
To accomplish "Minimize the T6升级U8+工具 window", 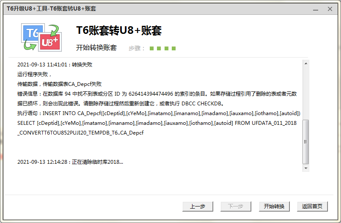I will tap(316, 9).
